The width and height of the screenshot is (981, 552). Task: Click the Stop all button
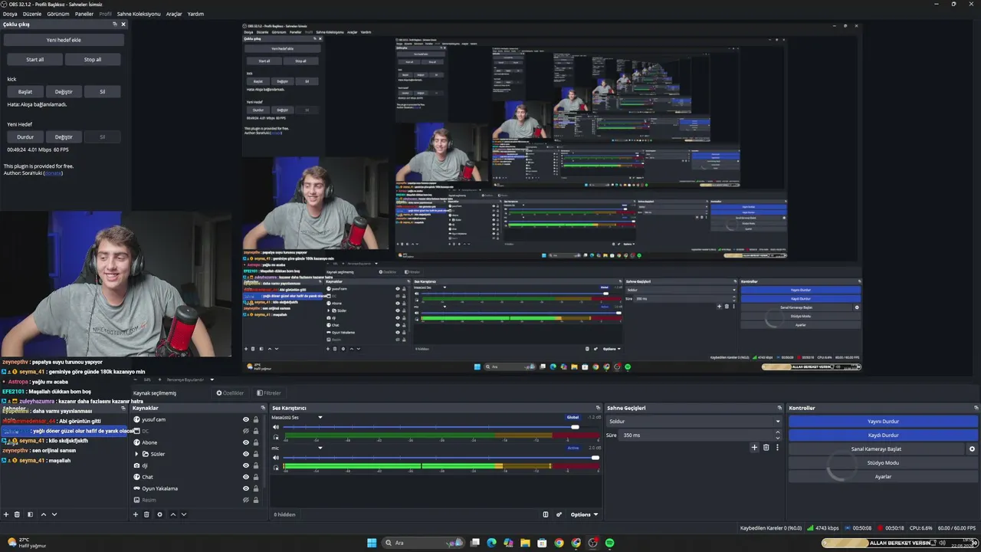[93, 59]
